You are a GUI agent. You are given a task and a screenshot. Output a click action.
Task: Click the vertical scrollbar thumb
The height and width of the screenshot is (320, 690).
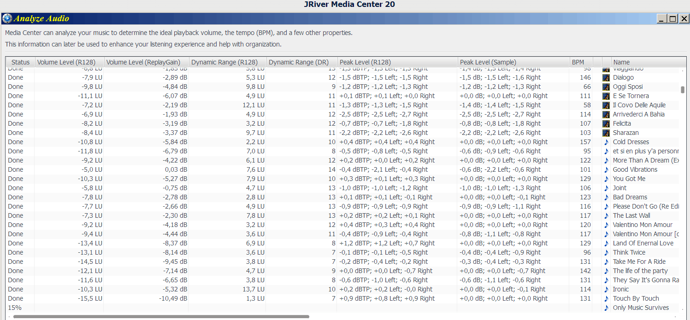pyautogui.click(x=683, y=89)
